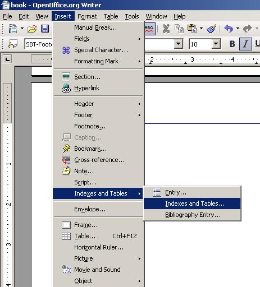This screenshot has width=260, height=287.
Task: Choose Section from Insert menu
Action: (x=98, y=77)
